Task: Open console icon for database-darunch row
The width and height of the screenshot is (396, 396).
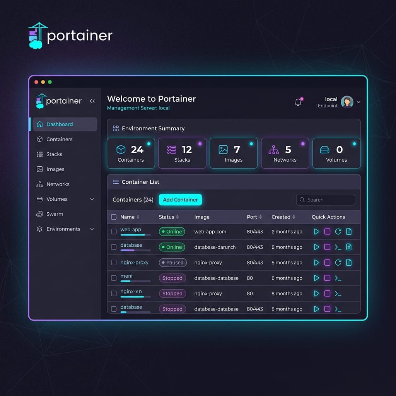Action: (x=338, y=247)
